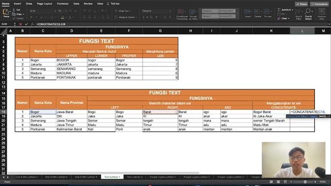Open the Fungsi Logika Latihan 1 sheet tab

click(x=162, y=177)
